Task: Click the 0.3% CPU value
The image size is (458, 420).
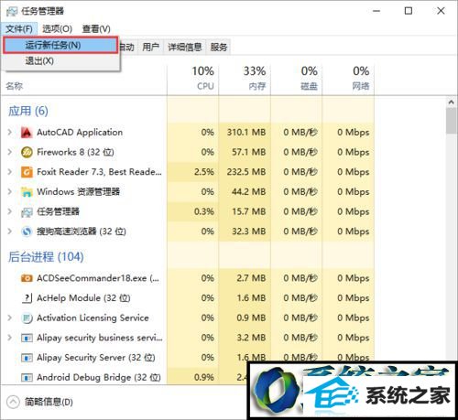Action: [x=204, y=211]
